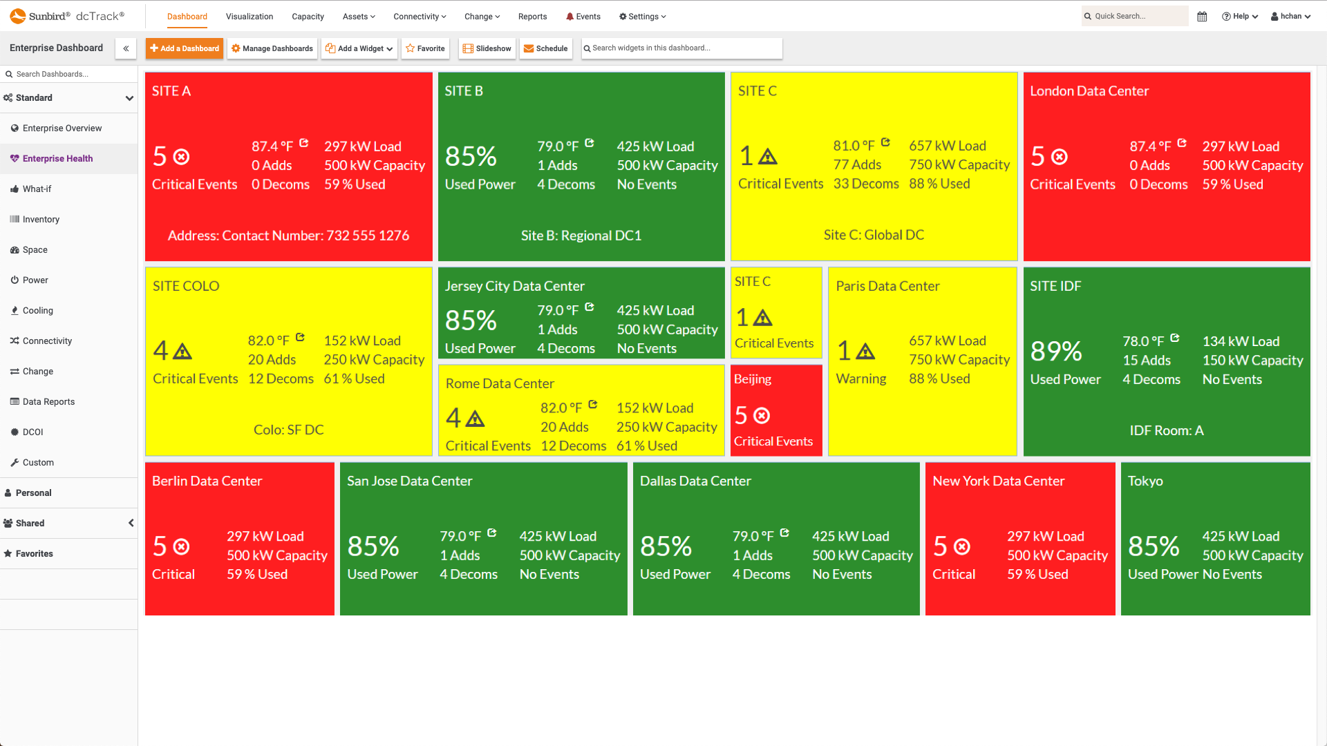
Task: Click the Add a Dashboard button
Action: pyautogui.click(x=184, y=48)
